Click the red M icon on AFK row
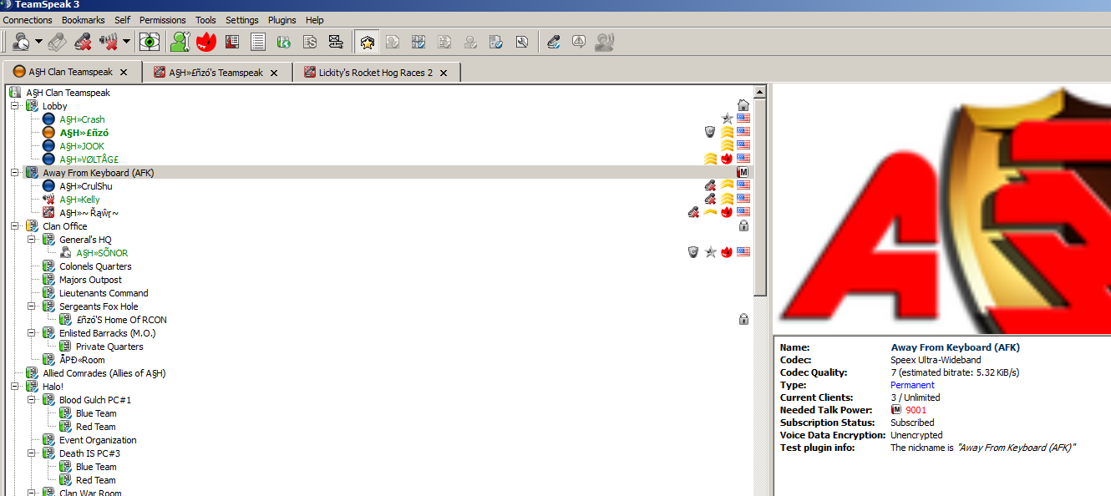Image resolution: width=1111 pixels, height=496 pixels. click(743, 173)
